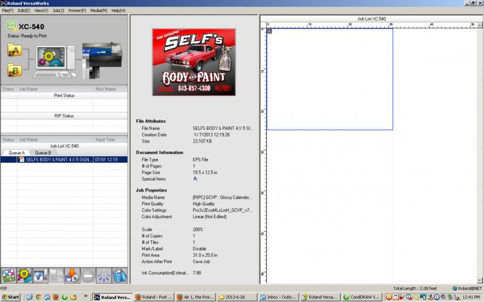The image size is (484, 302).
Task: Expand the quick launch chevron
Action: (x=85, y=297)
